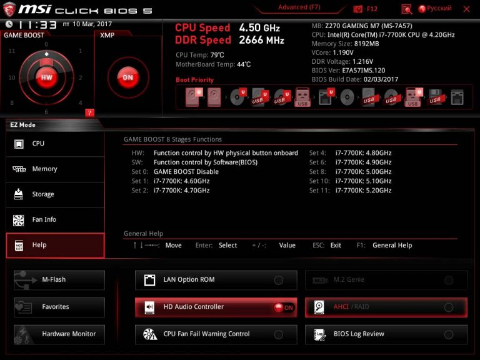The height and width of the screenshot is (360, 480).
Task: Click the MB: Z270 GAMING M7 line
Action: click(x=362, y=26)
